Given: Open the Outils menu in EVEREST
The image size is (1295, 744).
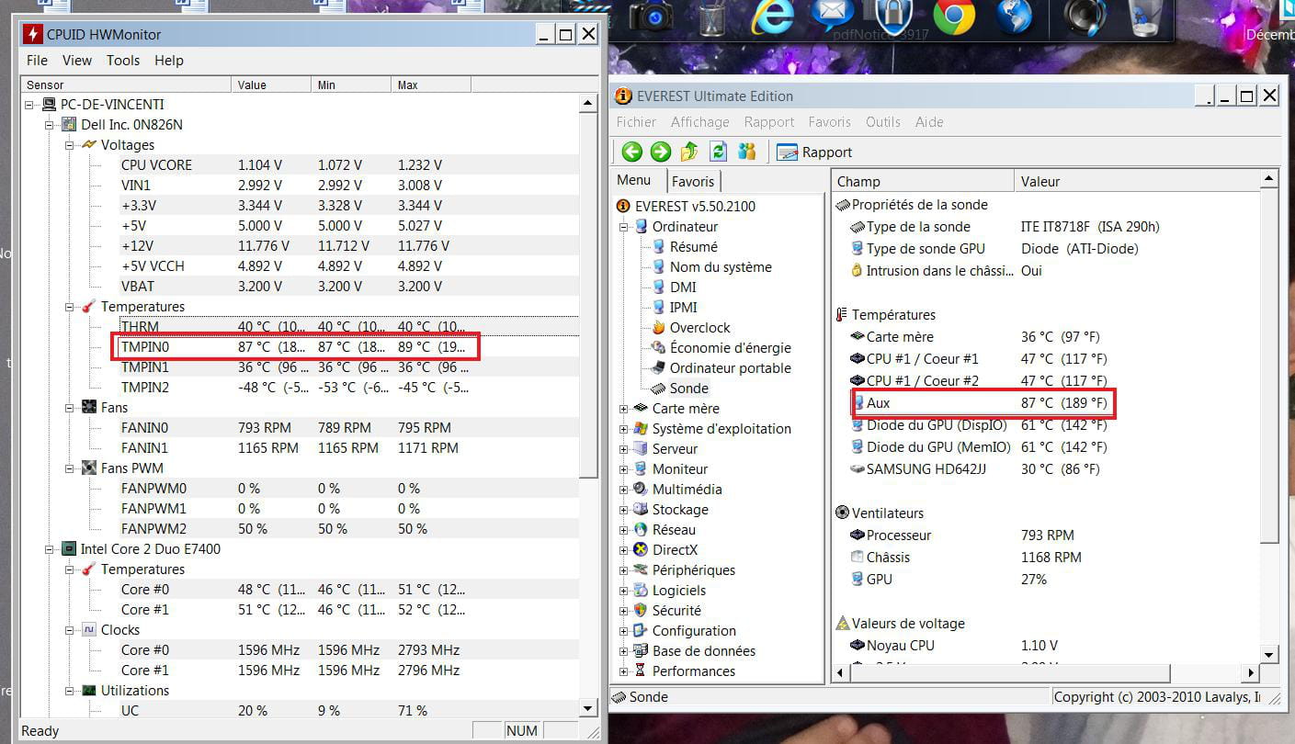Looking at the screenshot, I should [x=882, y=122].
